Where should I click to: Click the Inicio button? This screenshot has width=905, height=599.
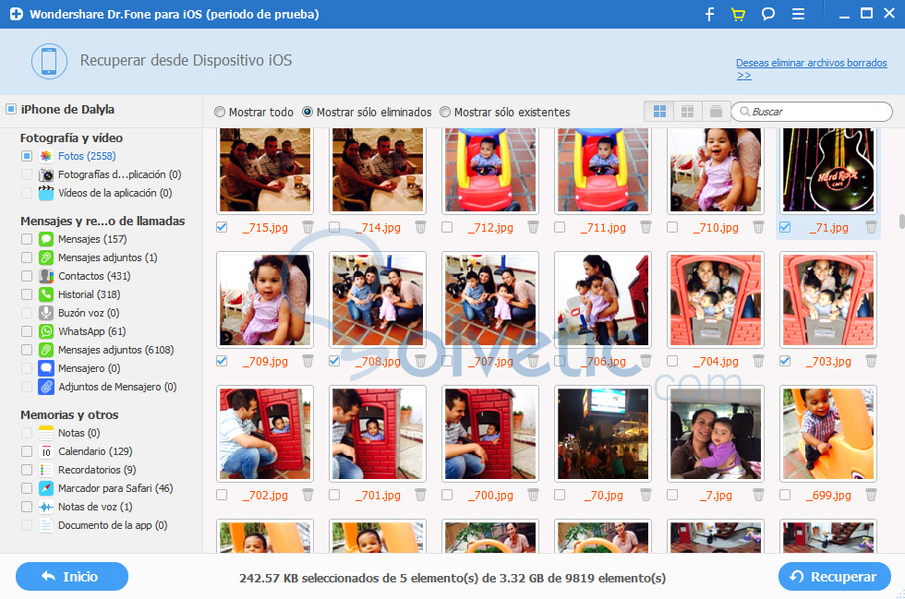(72, 577)
